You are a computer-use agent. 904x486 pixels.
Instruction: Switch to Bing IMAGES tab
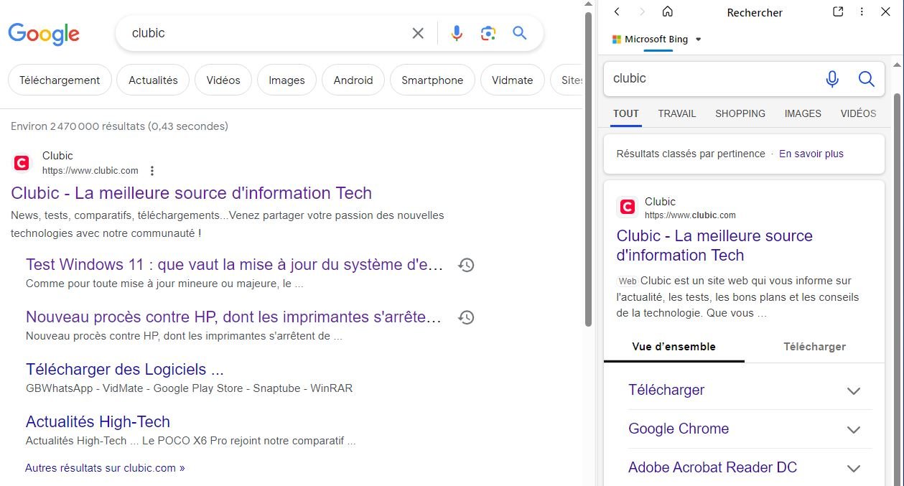pos(803,113)
